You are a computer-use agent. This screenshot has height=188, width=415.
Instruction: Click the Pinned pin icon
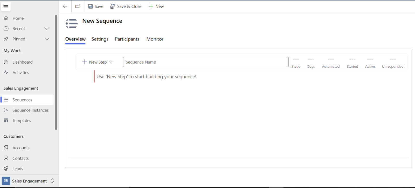pos(6,39)
